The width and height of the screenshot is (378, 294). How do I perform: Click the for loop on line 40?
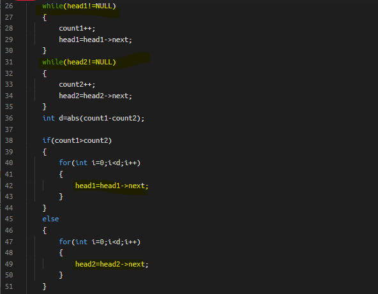[x=100, y=163]
